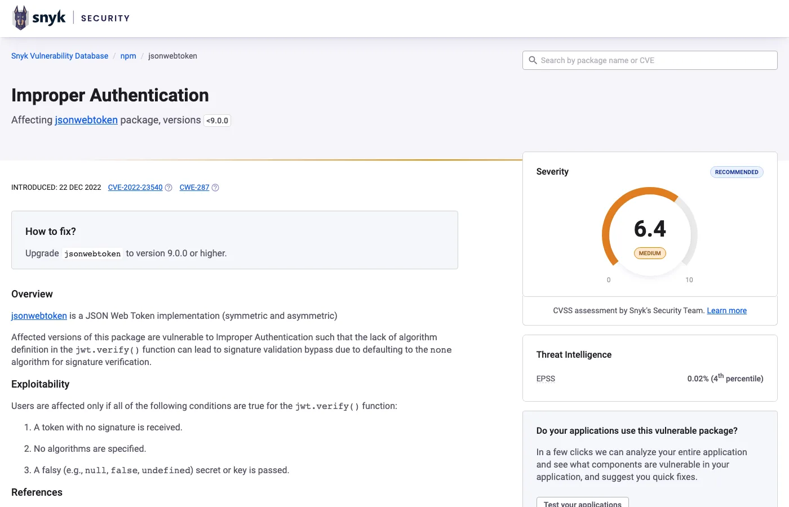
Task: Click Learn more about CVSS assessment
Action: 726,310
